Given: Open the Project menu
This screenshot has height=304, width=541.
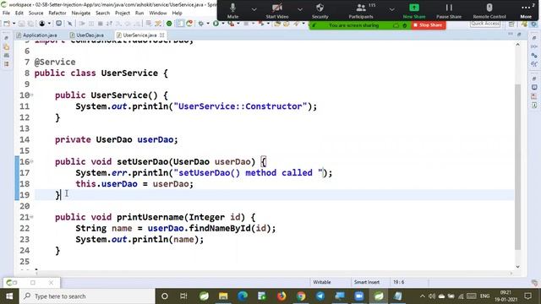Looking at the screenshot, I should [x=122, y=14].
